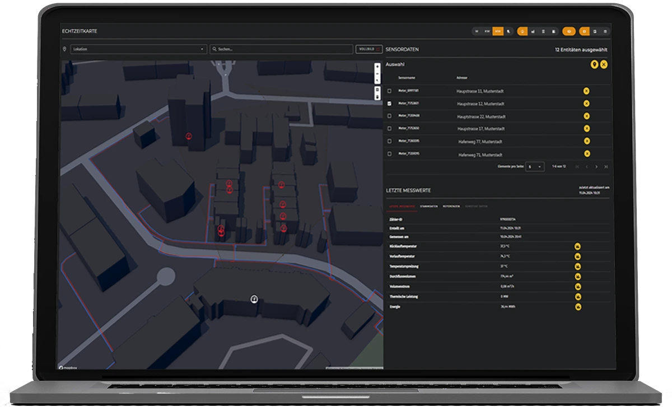This screenshot has height=407, width=672.
Task: Open chart for Rücklauftemperatur measurement
Action: tap(577, 246)
